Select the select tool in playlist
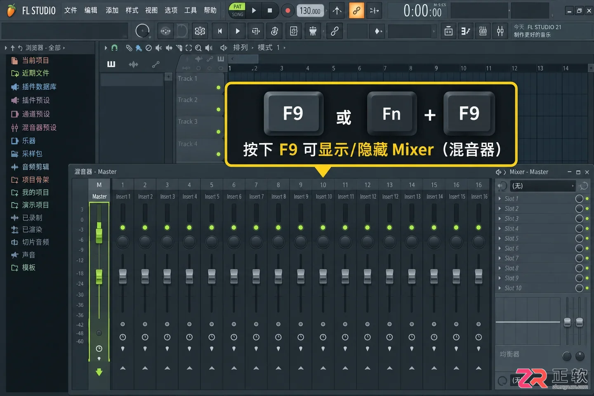 (x=189, y=48)
